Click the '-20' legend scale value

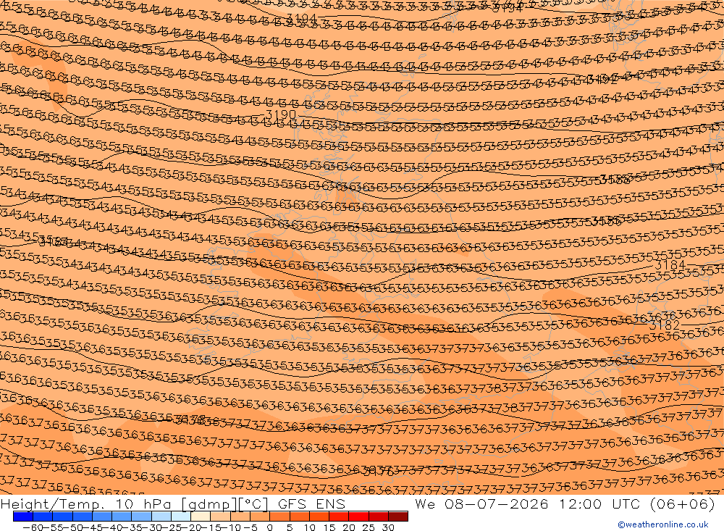point(192,527)
